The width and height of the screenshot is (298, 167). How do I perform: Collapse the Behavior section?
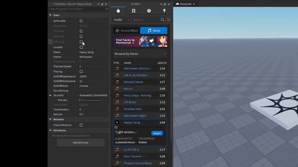[x=50, y=119]
